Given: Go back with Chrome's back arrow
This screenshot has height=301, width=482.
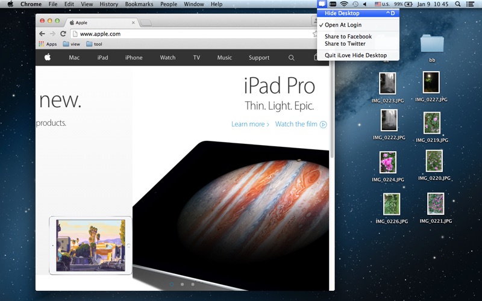Looking at the screenshot, I should (x=42, y=34).
